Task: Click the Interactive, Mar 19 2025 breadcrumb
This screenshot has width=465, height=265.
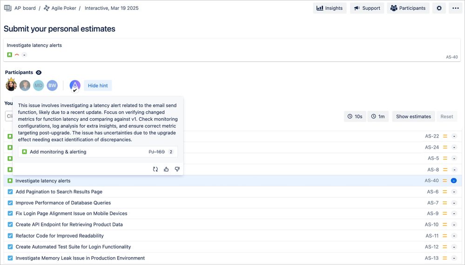Action: (112, 8)
